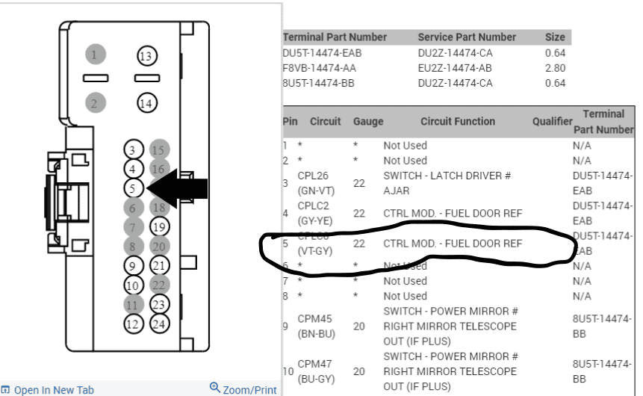Click circuit CPM45 (BN-BU) cell
Screen dimensions: 643x396
tap(316, 327)
